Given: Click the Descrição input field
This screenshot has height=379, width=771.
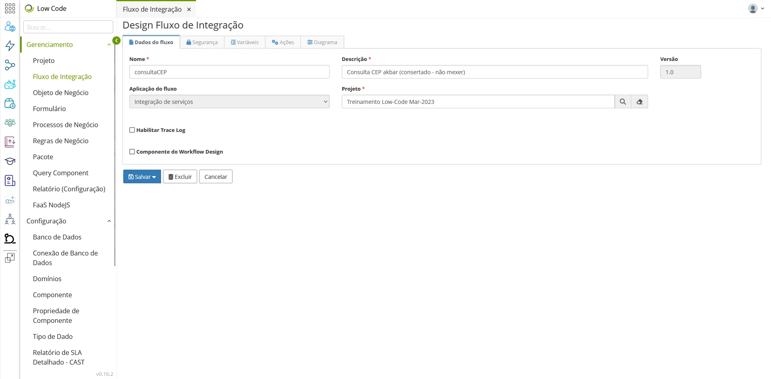Looking at the screenshot, I should point(495,72).
